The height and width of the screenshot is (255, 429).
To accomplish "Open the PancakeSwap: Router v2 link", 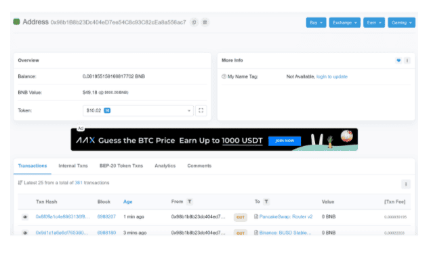I will click(286, 216).
